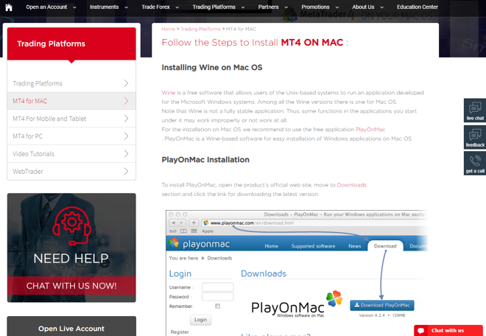Image resolution: width=486 pixels, height=336 pixels.
Task: Click Download PlayOnMac button in screenshot
Action: (x=382, y=305)
